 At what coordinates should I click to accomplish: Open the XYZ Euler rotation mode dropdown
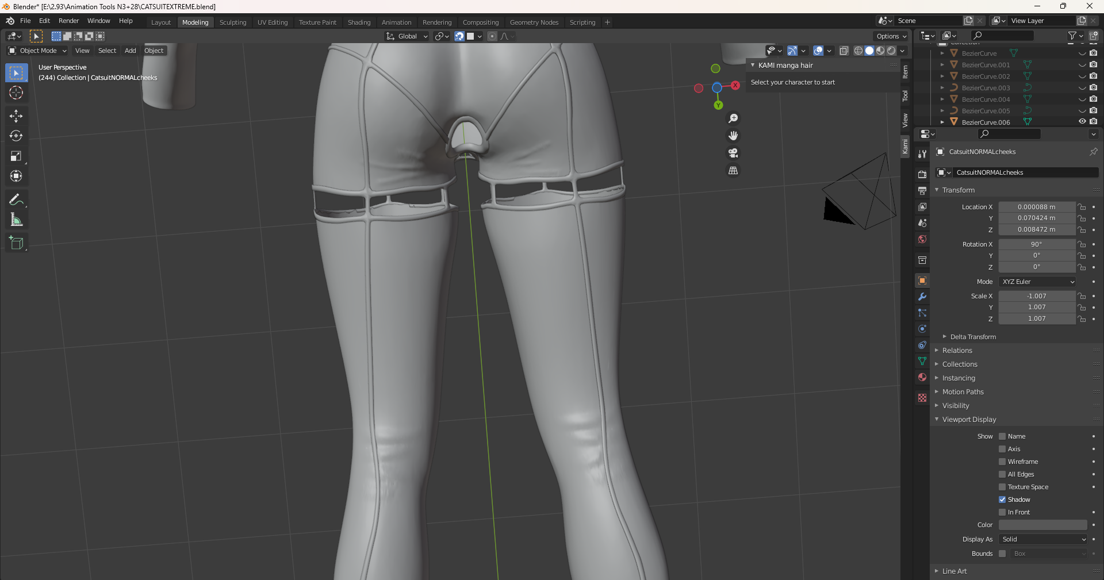pyautogui.click(x=1037, y=282)
